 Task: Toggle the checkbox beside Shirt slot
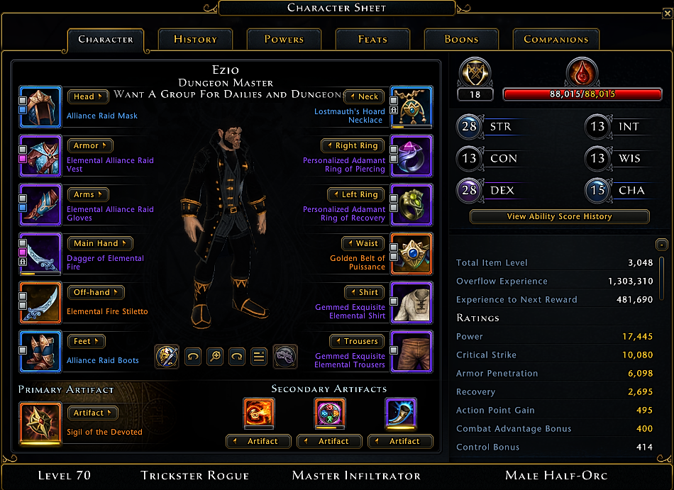(x=394, y=301)
